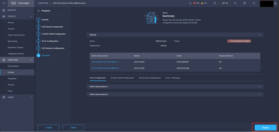Go to the UCS Domain Assignment step
The height and width of the screenshot is (132, 279).
point(52,27)
